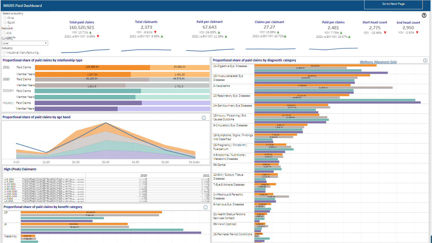Select the Egypt country radio button
432x243 pixels.
coord(5,22)
